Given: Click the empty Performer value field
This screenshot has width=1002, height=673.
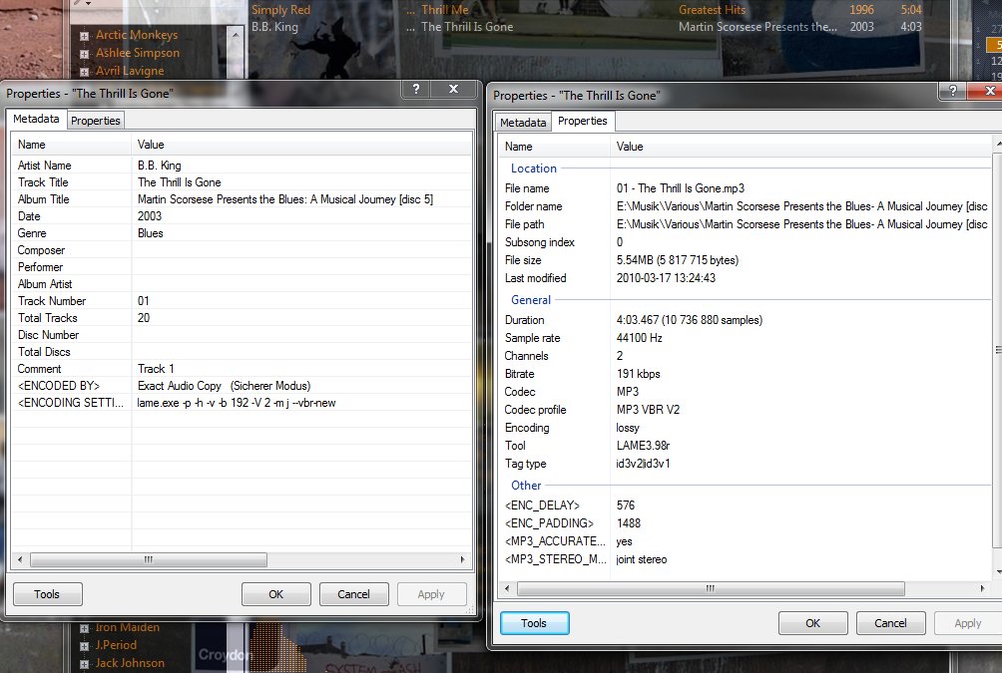Looking at the screenshot, I should pos(301,267).
